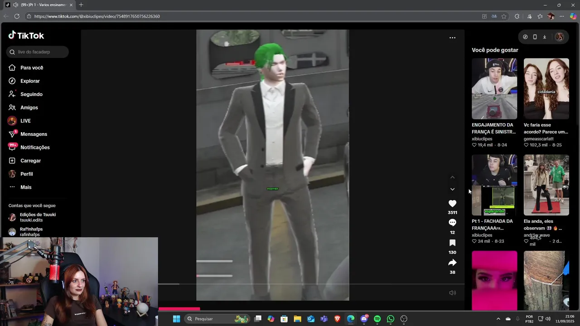Seek along the video progress bar

coord(311,284)
